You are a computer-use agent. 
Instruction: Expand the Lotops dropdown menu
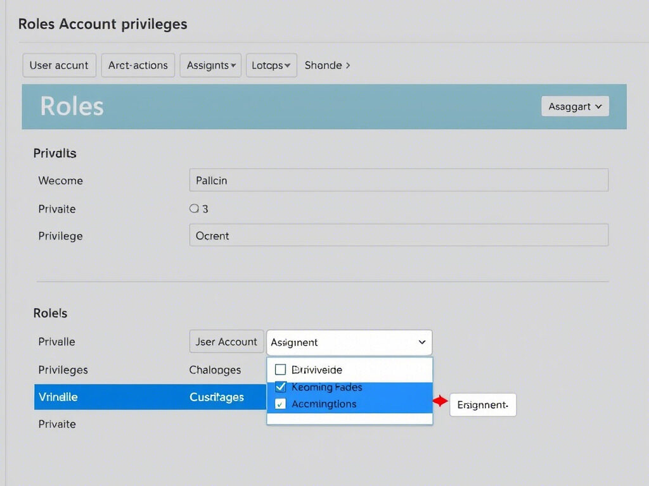271,65
